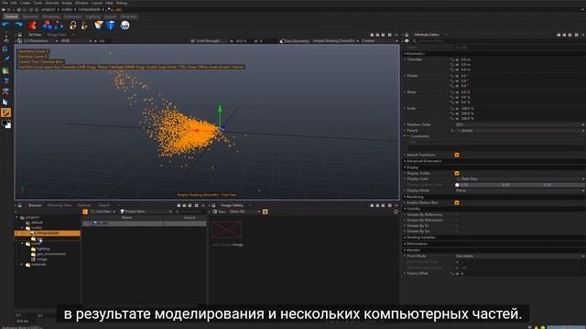Open the Create menu
Screen dimensions: 586x329
tap(25, 3)
